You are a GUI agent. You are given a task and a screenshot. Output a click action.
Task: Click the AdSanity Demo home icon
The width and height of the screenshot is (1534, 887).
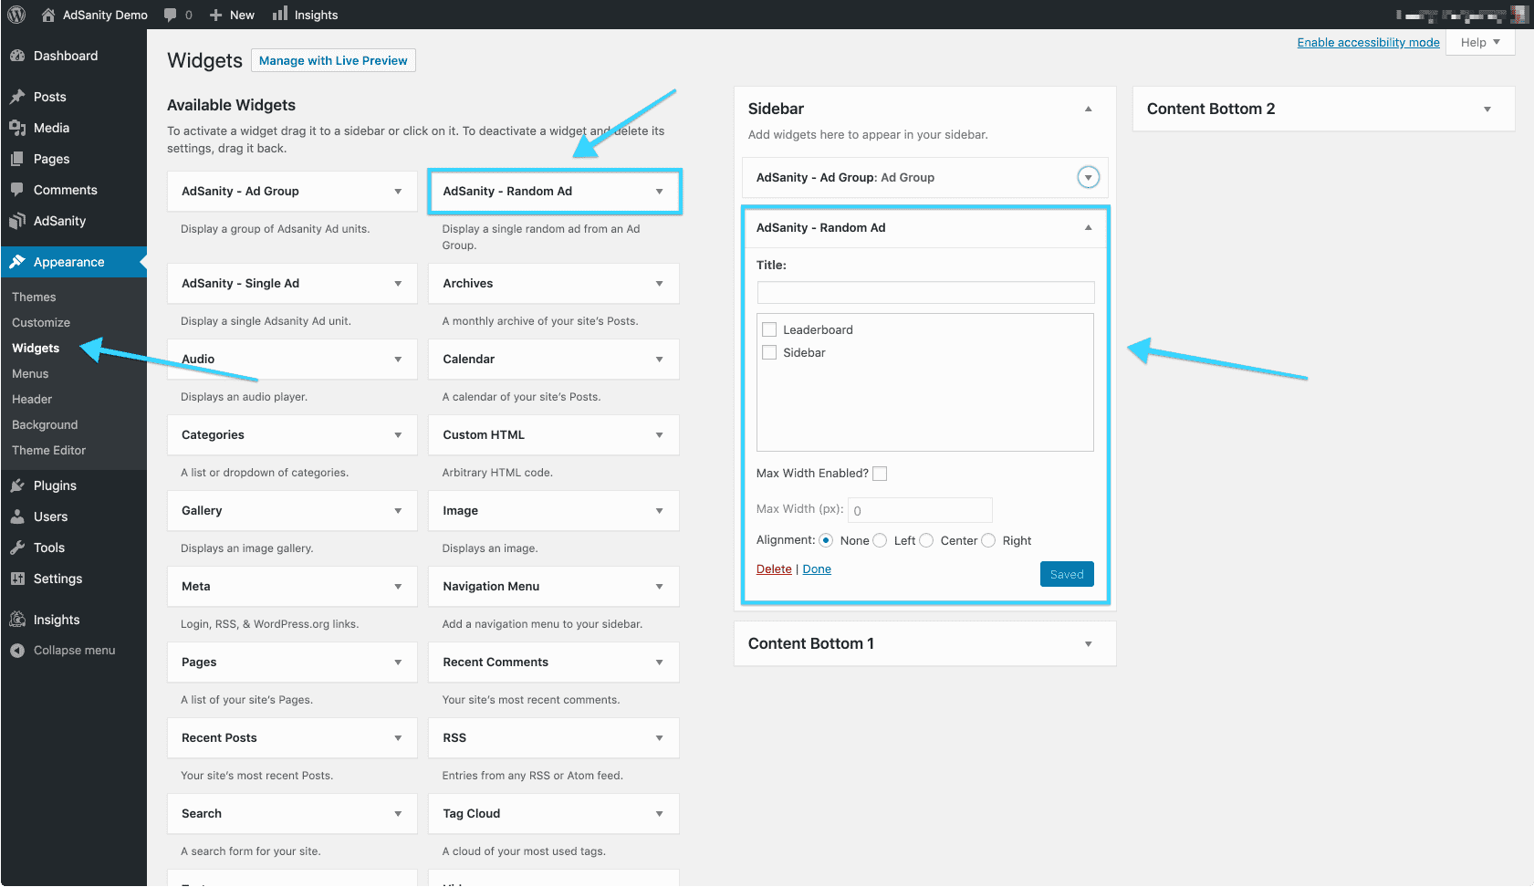tap(48, 15)
